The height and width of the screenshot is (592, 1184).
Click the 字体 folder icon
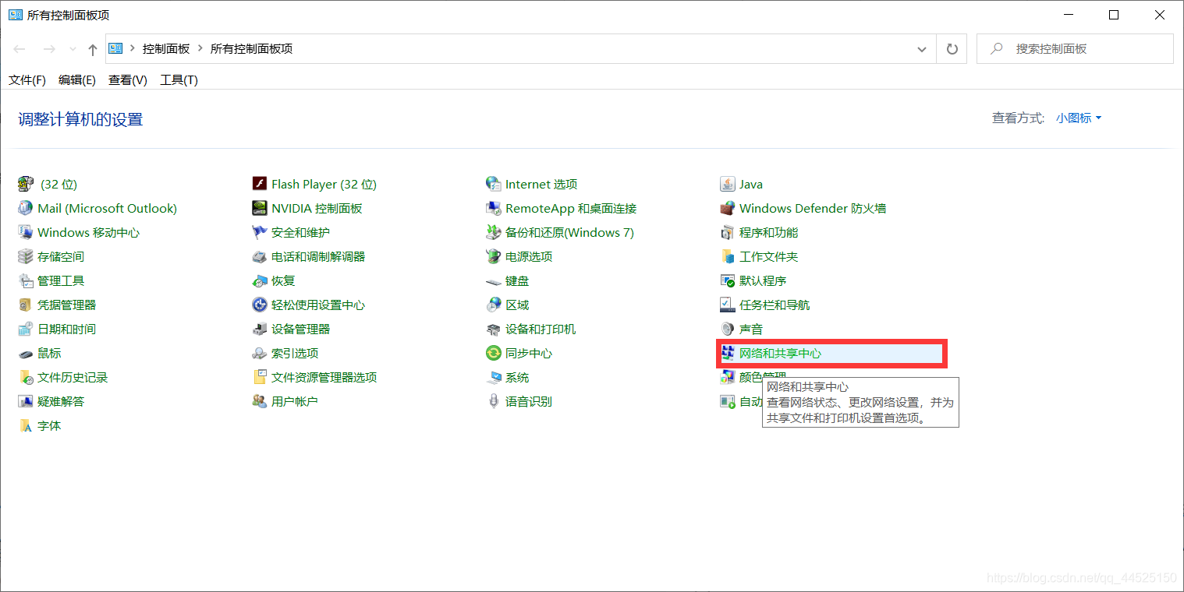click(26, 425)
